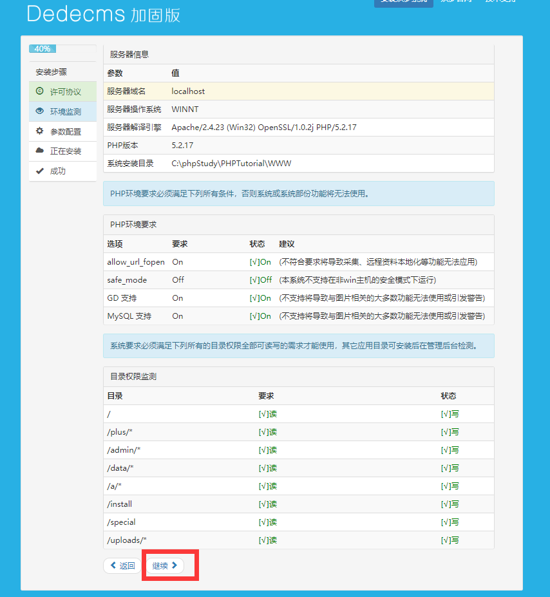Click the blue notice starting with 系统要求必须满足

pyautogui.click(x=299, y=346)
